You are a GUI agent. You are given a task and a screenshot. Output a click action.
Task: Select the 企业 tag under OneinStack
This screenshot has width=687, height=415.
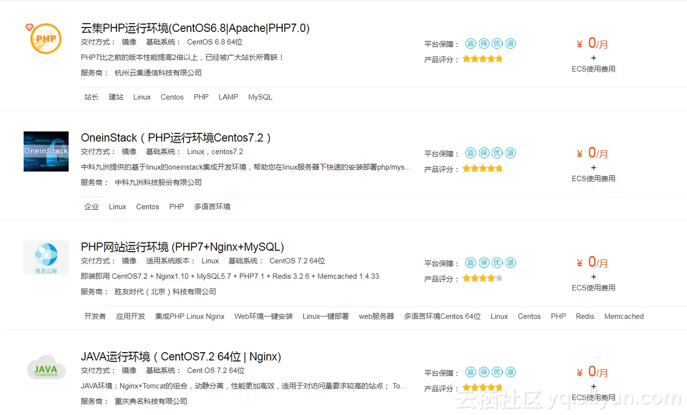pyautogui.click(x=92, y=207)
